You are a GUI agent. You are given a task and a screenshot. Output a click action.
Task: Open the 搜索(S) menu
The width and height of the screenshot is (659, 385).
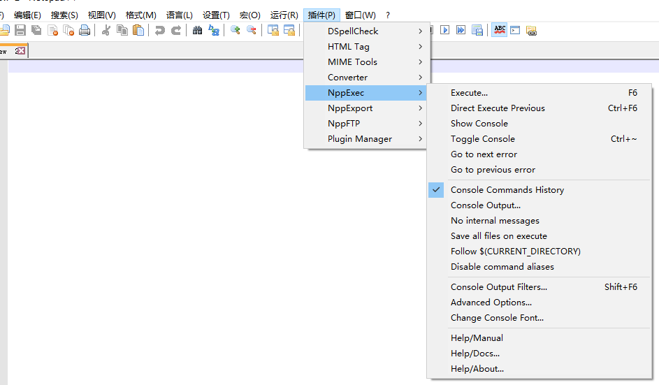point(64,15)
